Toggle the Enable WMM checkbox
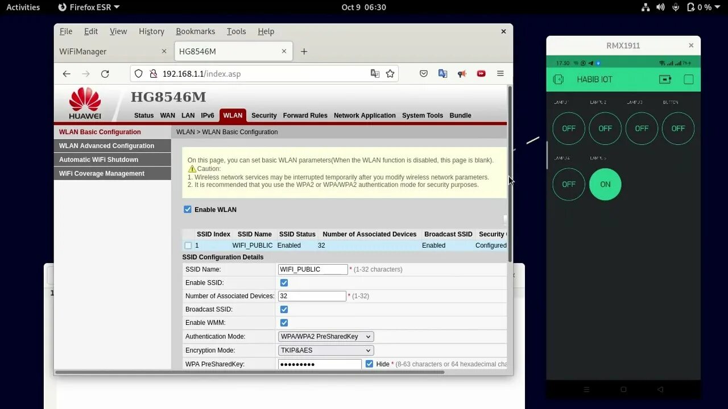Screen dimensions: 728x409 pos(284,323)
